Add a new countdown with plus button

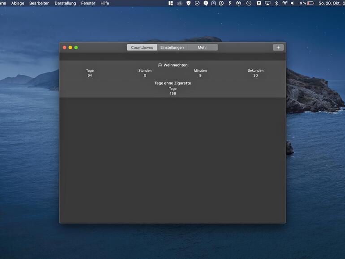coord(278,47)
